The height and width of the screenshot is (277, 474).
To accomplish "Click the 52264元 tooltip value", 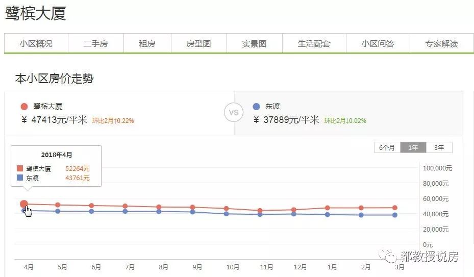I will pos(78,169).
